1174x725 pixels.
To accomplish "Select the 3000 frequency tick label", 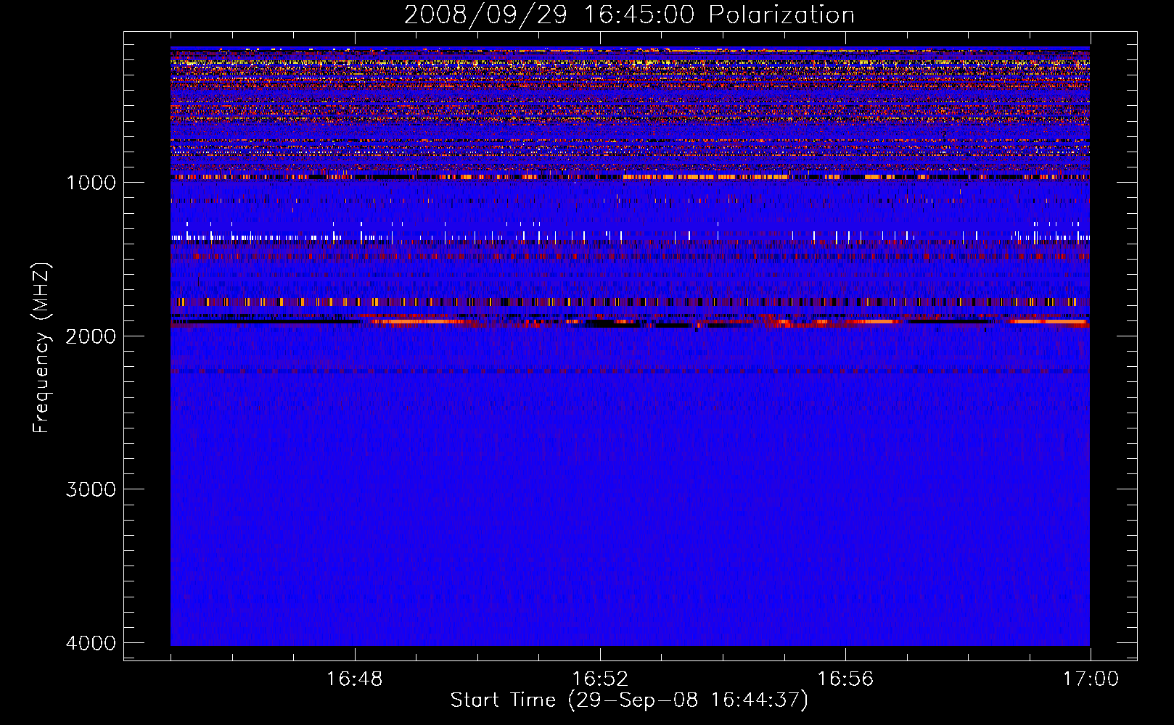I will pyautogui.click(x=91, y=489).
